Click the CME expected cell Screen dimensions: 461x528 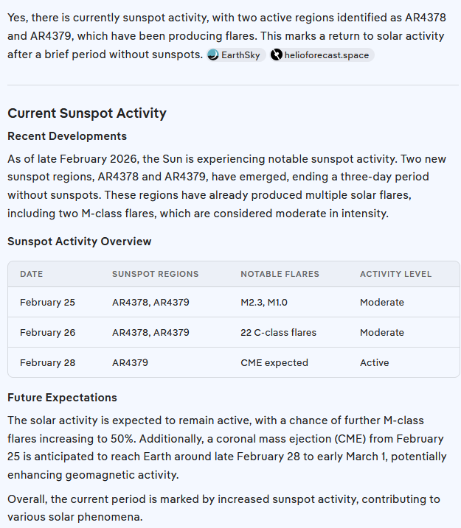(x=274, y=363)
